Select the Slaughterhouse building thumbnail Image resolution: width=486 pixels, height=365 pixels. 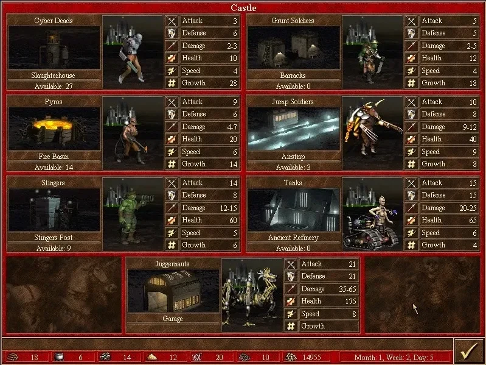tap(54, 48)
